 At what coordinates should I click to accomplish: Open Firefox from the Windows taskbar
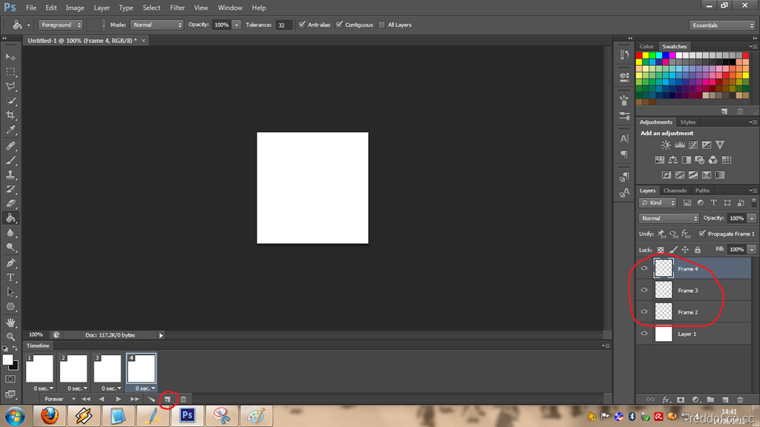[49, 416]
